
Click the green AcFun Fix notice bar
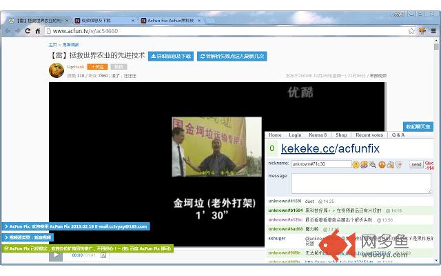(88, 248)
